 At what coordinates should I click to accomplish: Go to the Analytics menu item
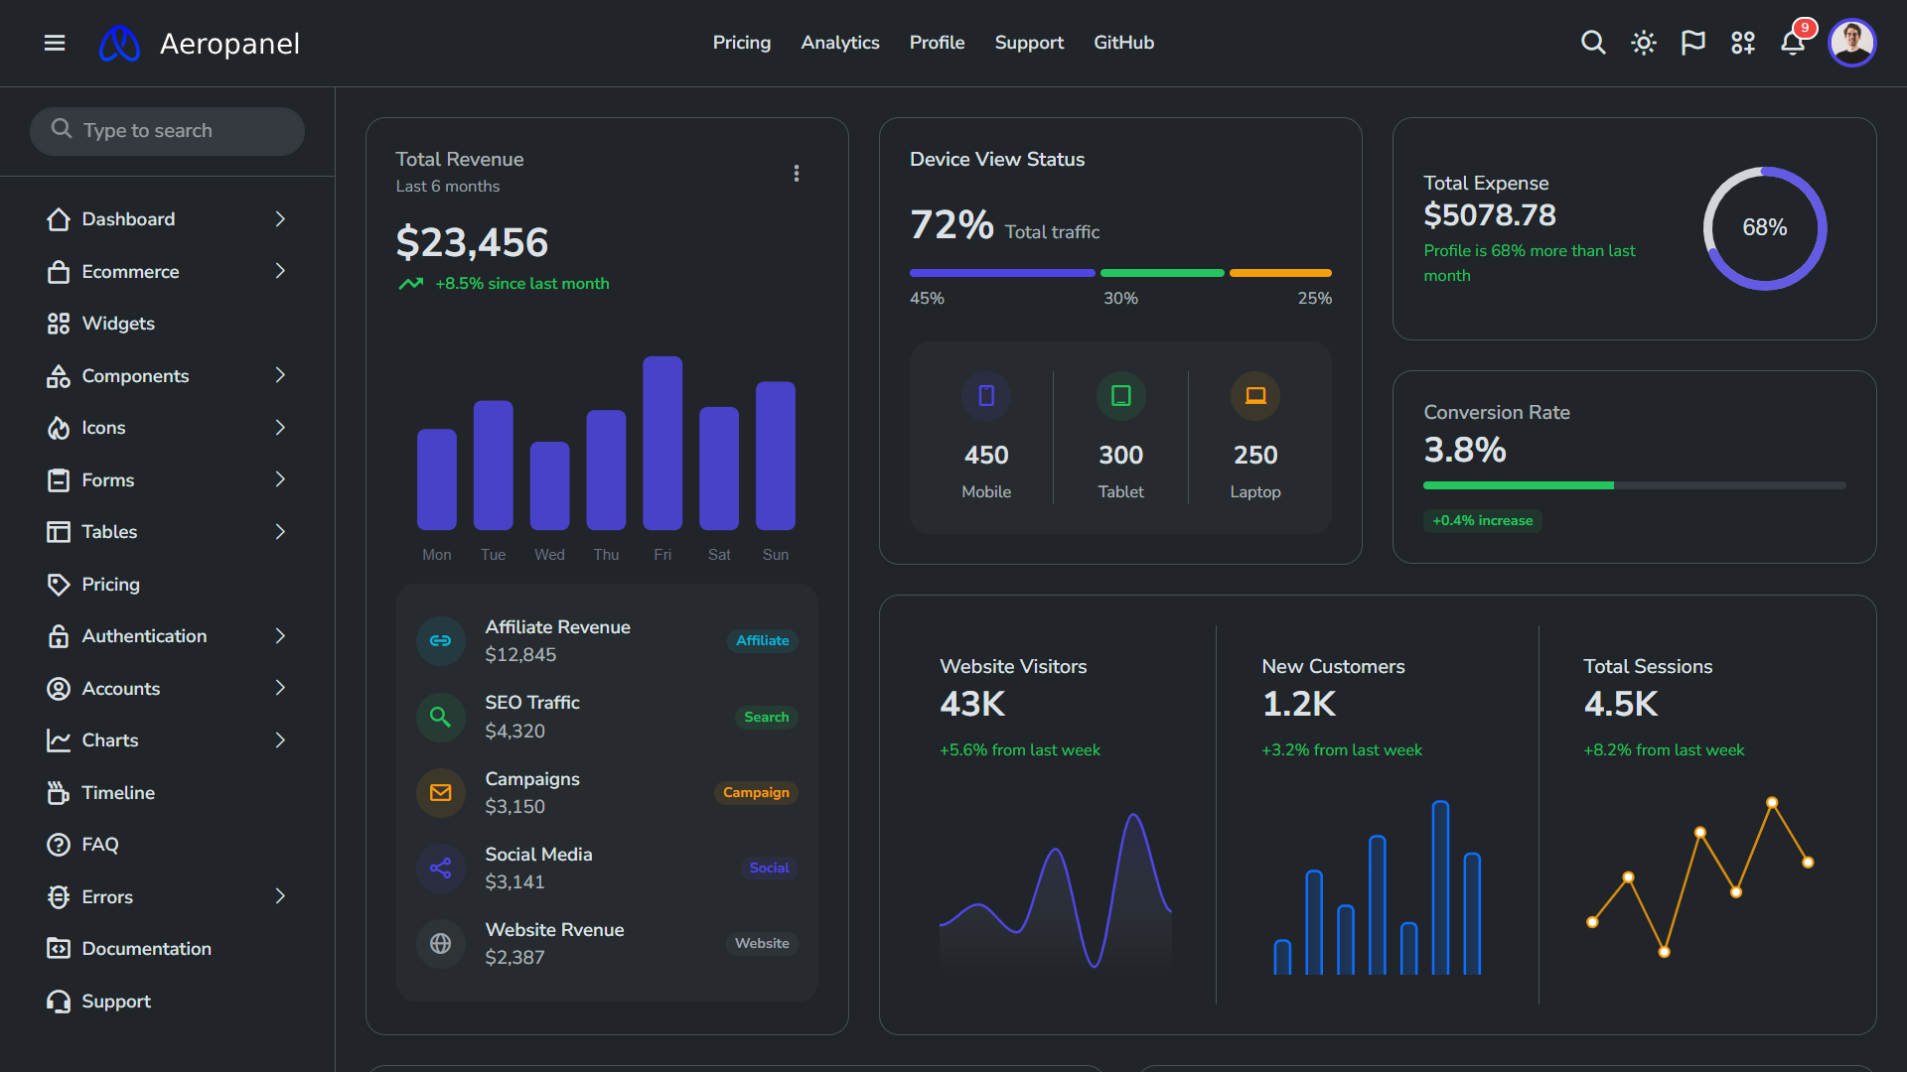(x=840, y=43)
